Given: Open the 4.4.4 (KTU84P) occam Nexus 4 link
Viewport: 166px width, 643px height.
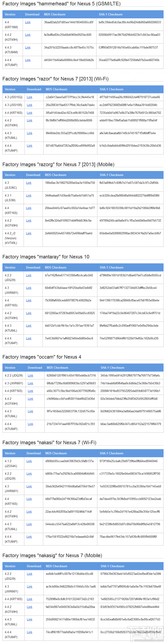Looking at the screenshot, I should pyautogui.click(x=30, y=424).
